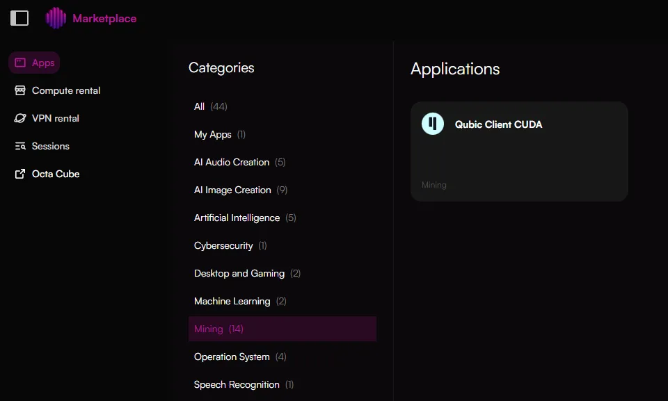Filter by AI Image Creation
Screen dimensions: 668x401
(x=283, y=190)
